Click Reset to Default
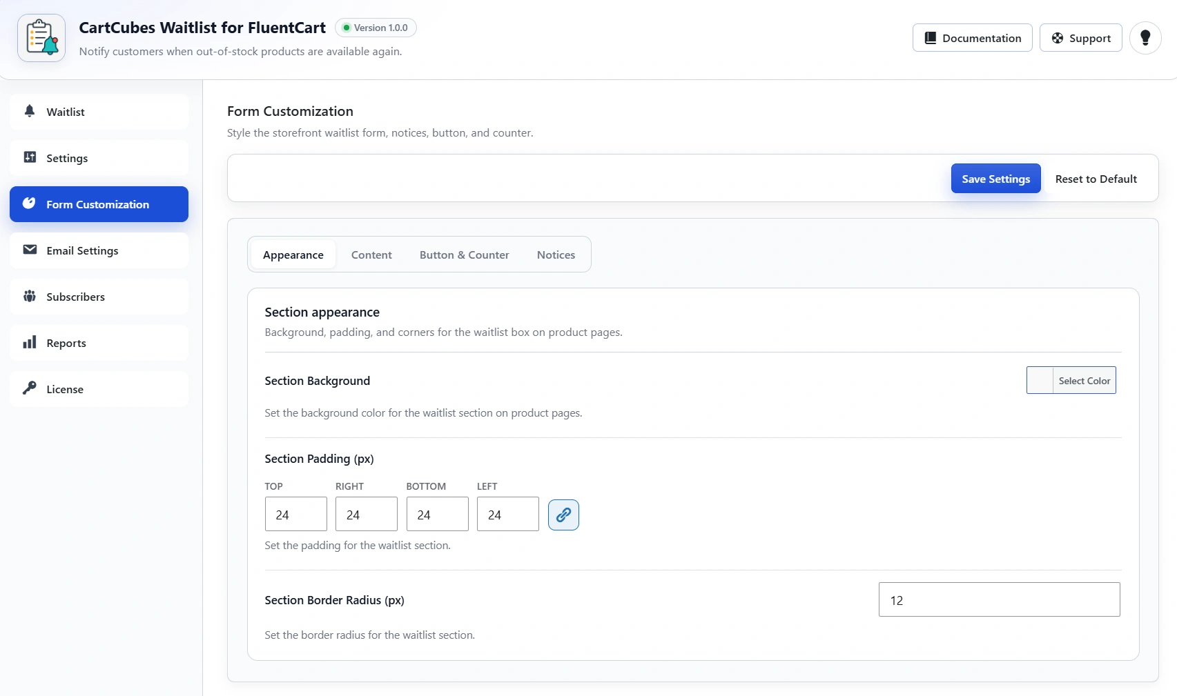The image size is (1177, 696). point(1096,179)
